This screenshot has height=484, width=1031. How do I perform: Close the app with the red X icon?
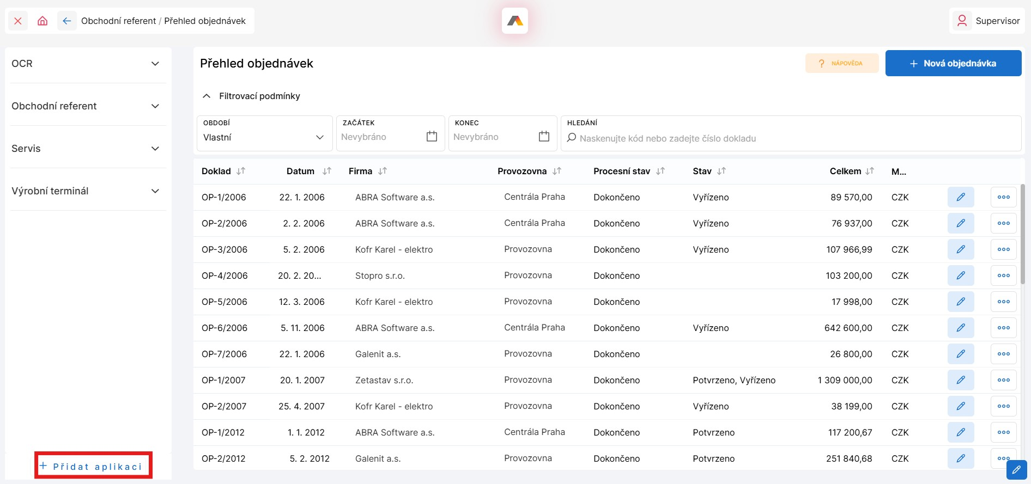(x=18, y=21)
